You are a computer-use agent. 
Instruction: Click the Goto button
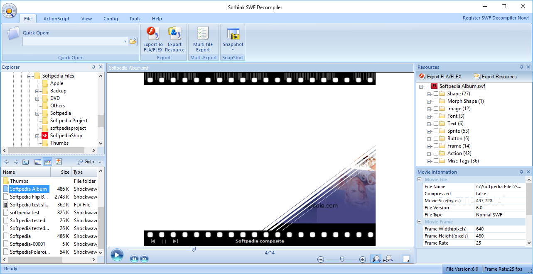(86, 162)
